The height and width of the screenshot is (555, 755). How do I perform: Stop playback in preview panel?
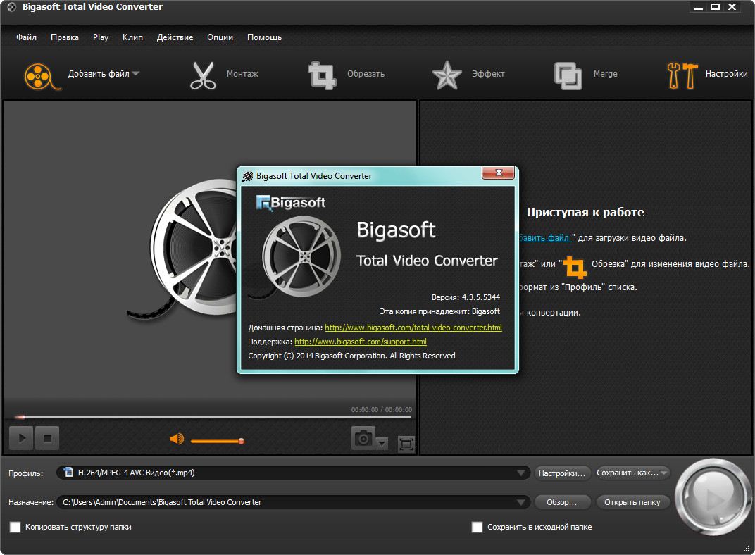(47, 438)
